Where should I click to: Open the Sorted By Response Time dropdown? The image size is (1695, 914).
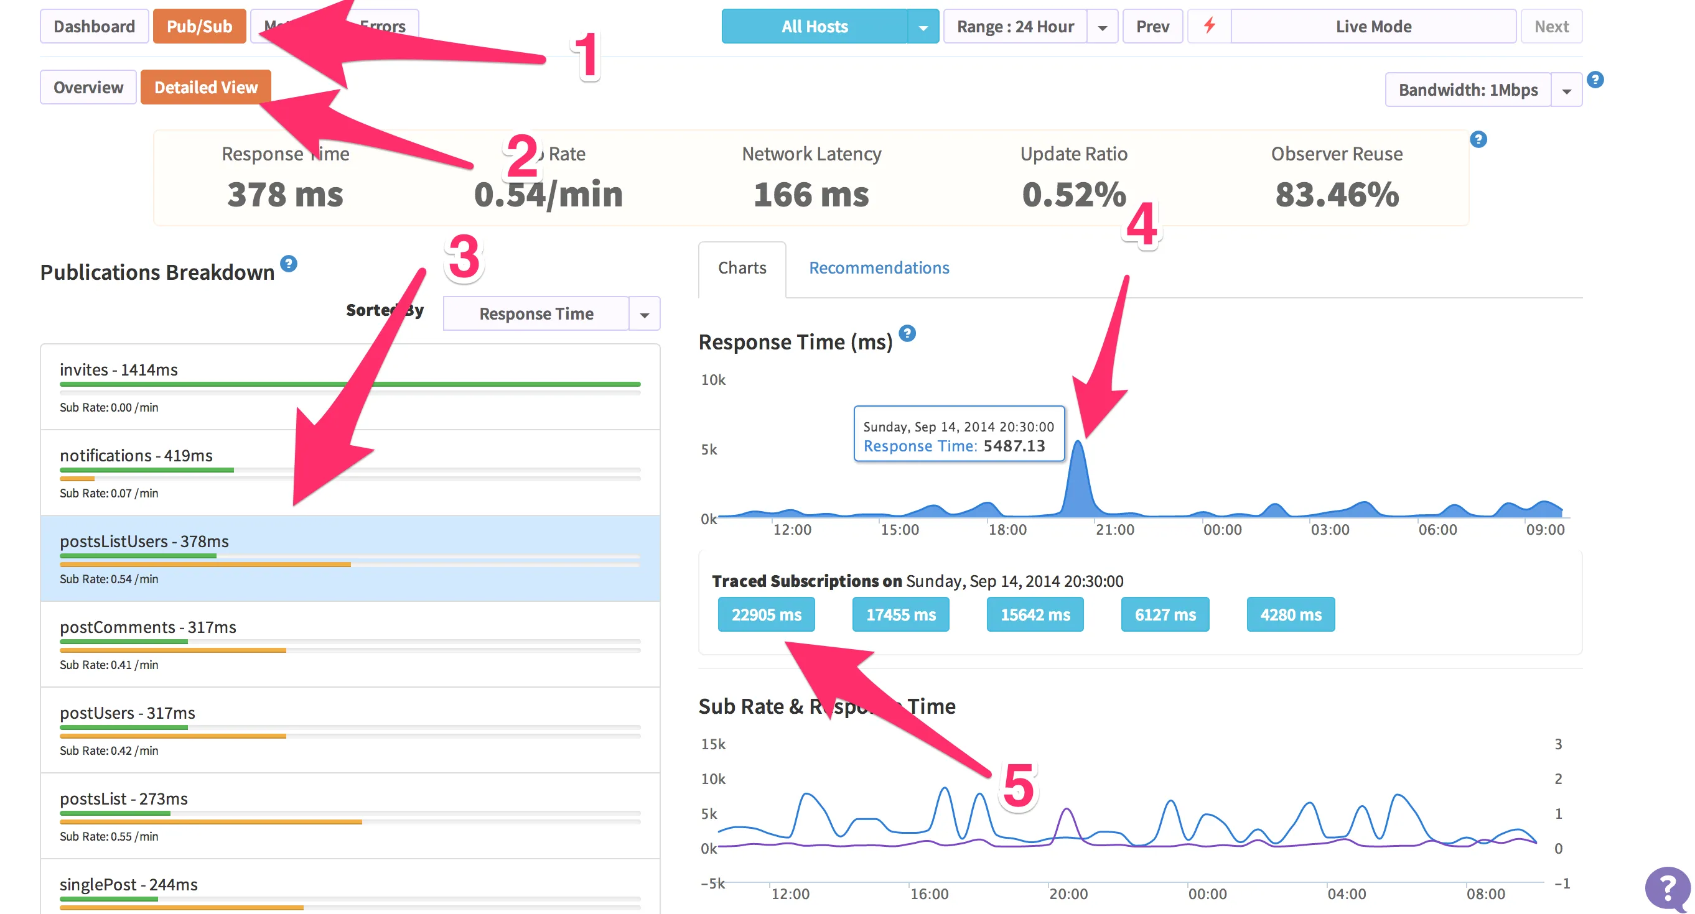(643, 313)
